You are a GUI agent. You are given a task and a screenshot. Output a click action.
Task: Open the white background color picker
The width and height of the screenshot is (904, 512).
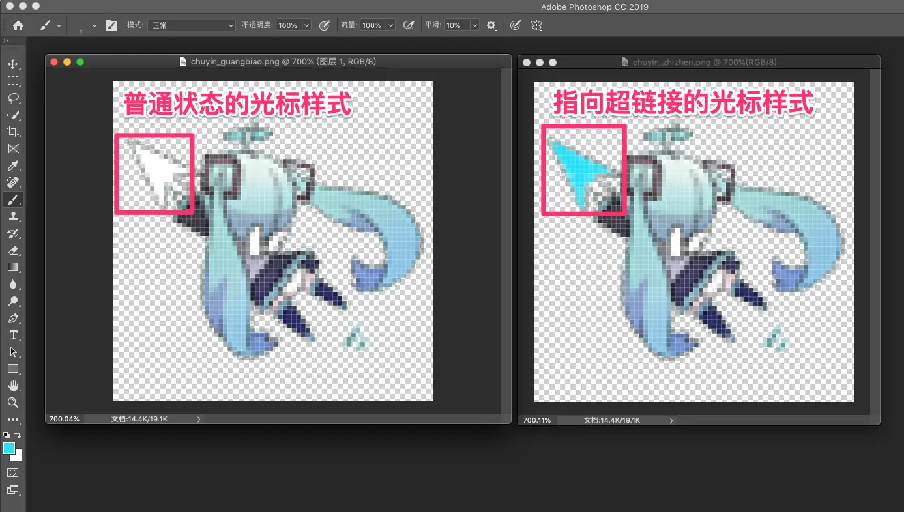[x=18, y=457]
